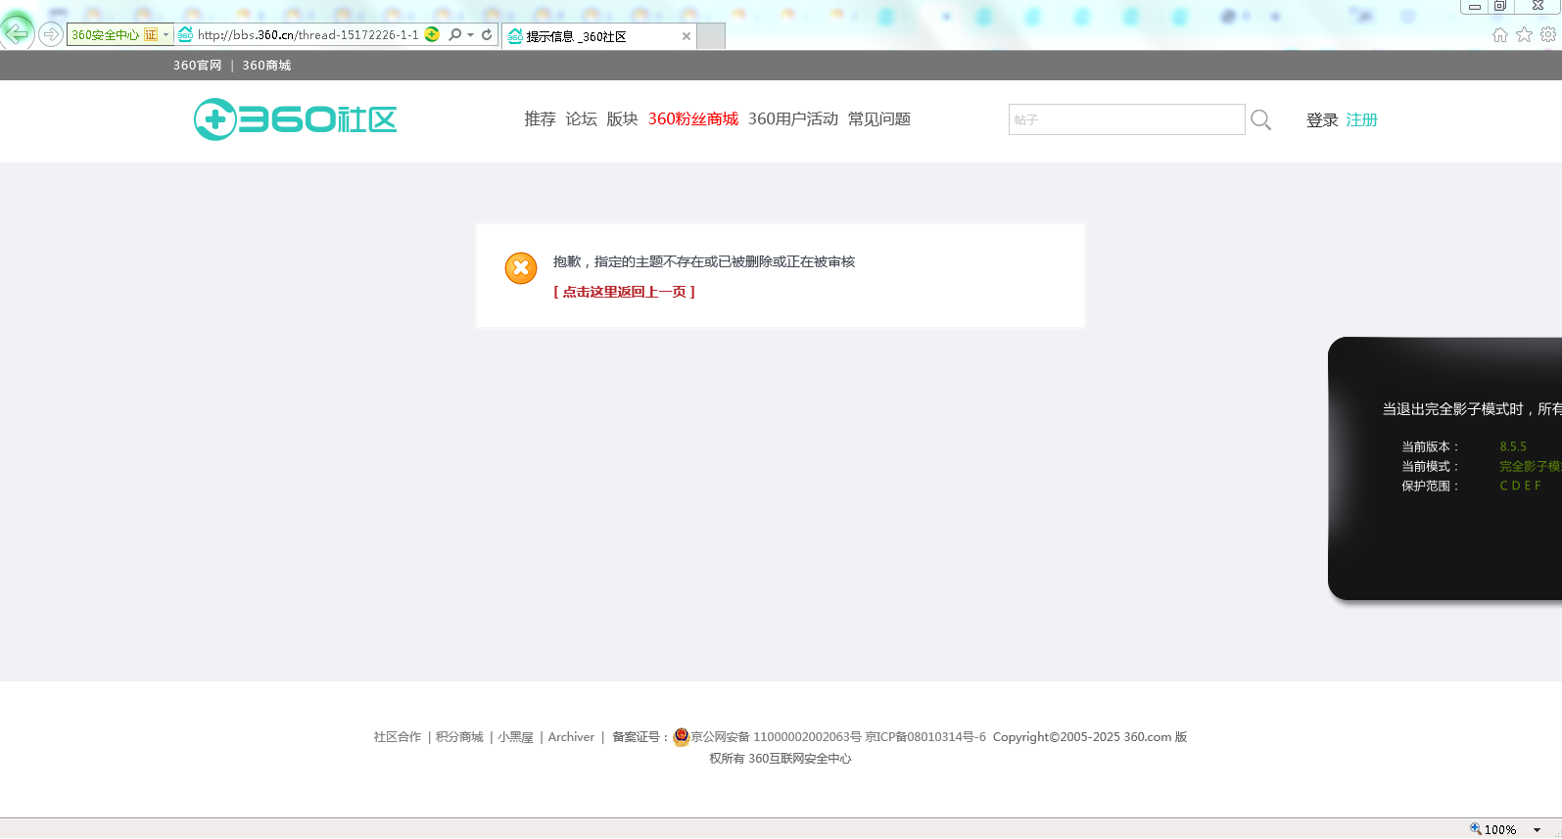Open 京公网安备 11000002002063号 link
1562x839 pixels.
click(777, 737)
